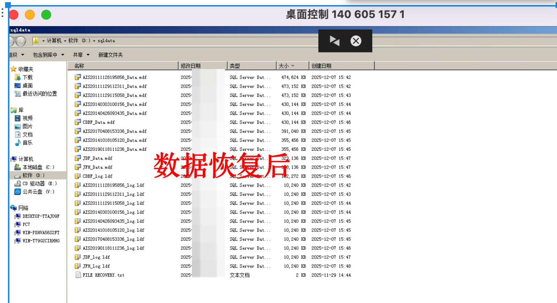
Task: Sort files by 名称 column header
Action: tap(79, 66)
